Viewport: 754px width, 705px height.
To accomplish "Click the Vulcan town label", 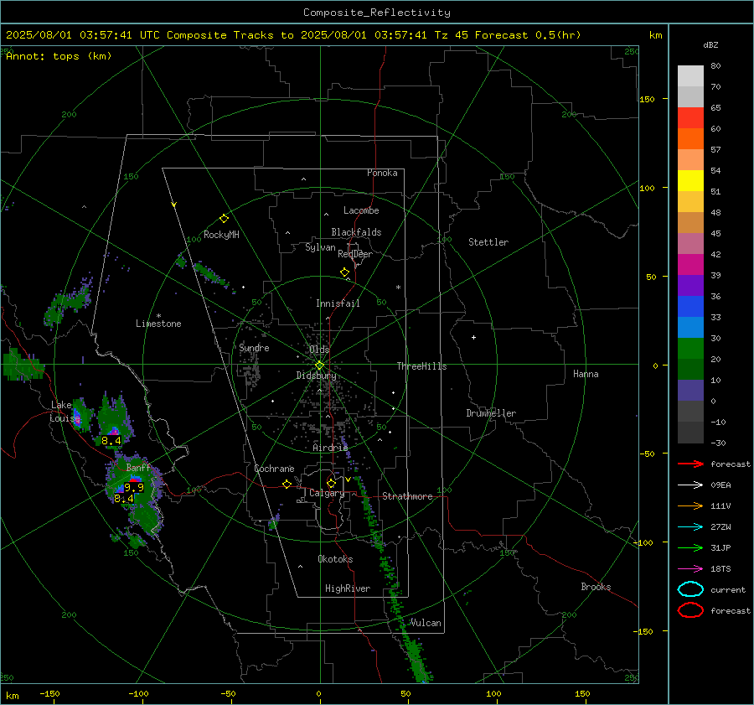I will [426, 623].
